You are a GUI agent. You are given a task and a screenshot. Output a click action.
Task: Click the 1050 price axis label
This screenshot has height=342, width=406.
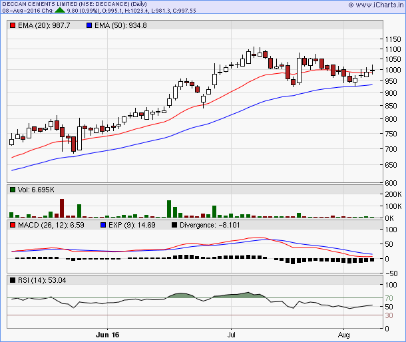coord(393,59)
